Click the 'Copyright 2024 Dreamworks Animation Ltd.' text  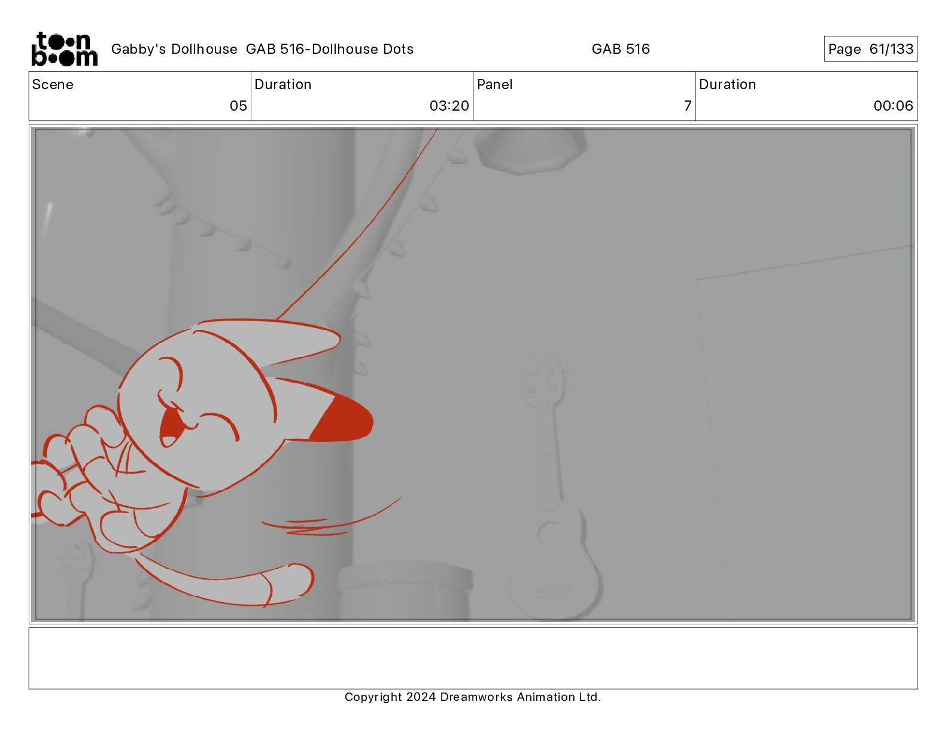pos(473,697)
